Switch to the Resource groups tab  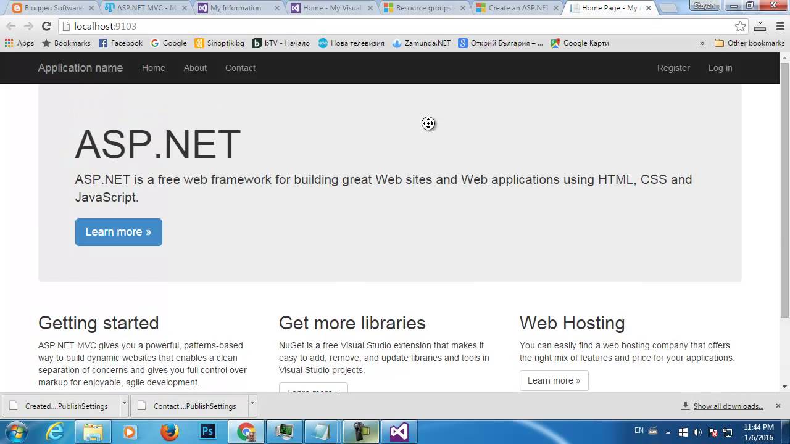point(423,8)
